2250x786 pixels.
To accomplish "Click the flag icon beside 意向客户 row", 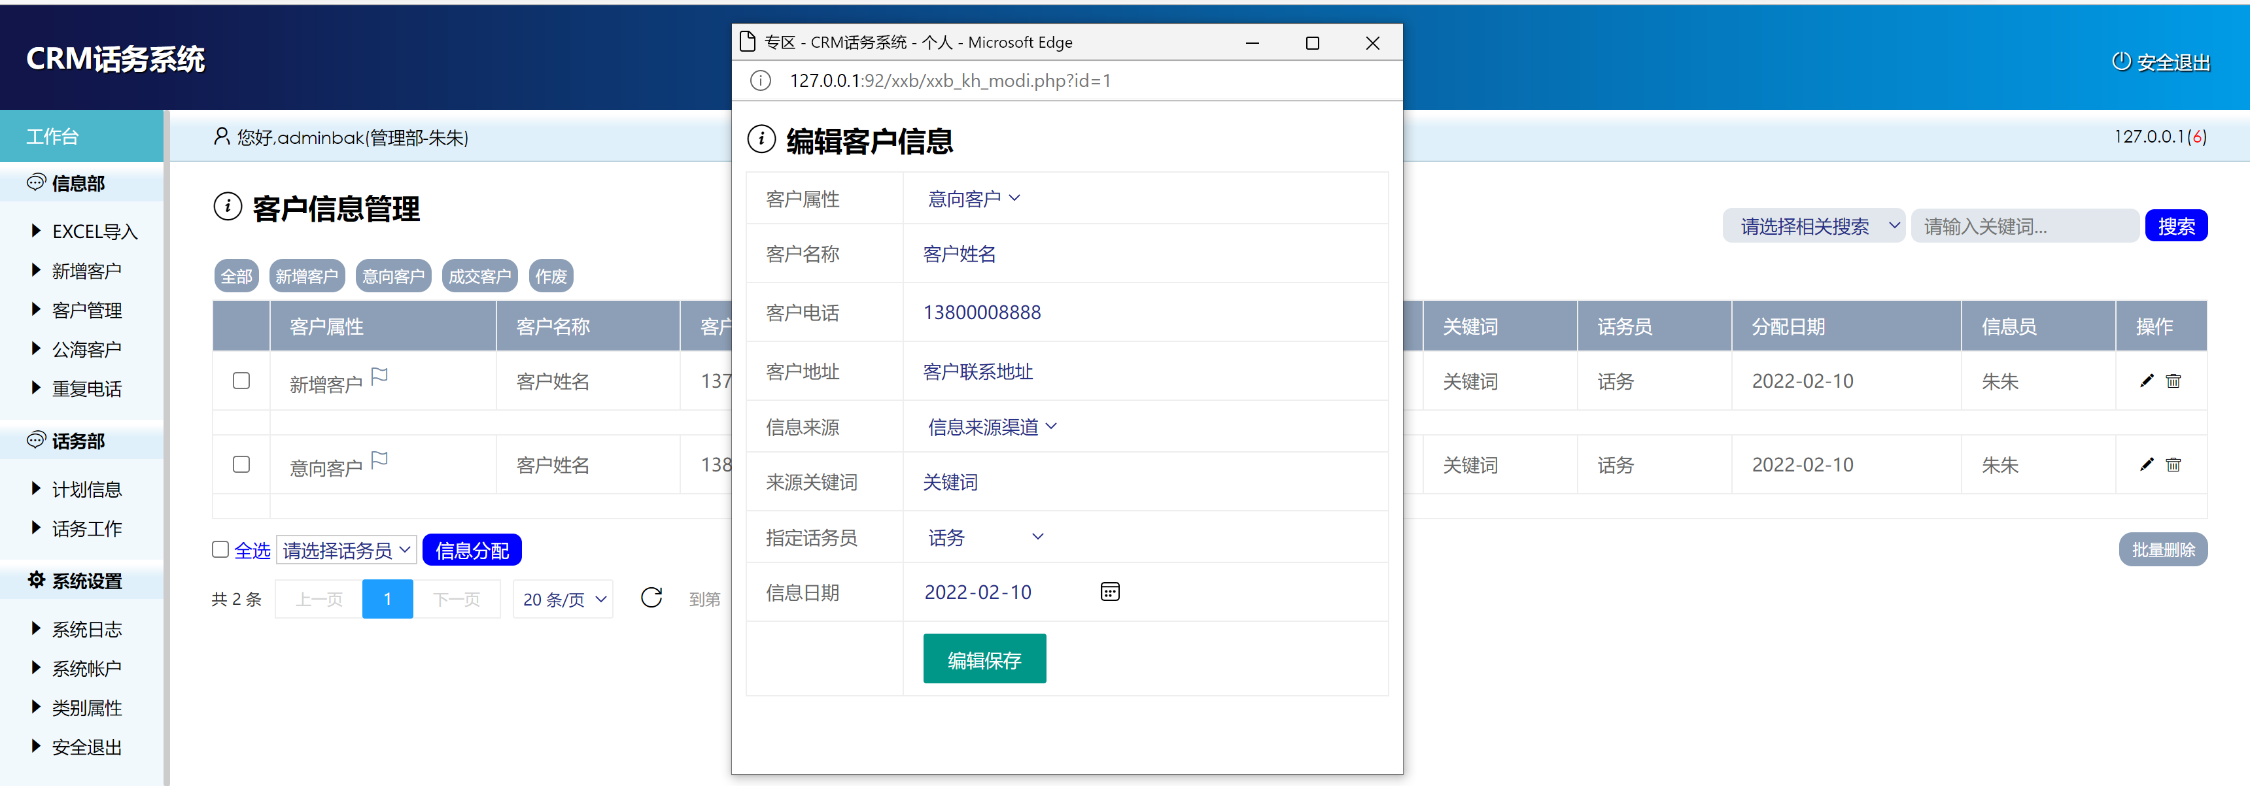I will pos(379,460).
